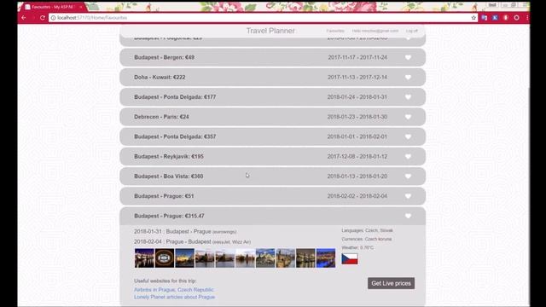The image size is (546, 307).
Task: Open the seventh Prague thumbnail
Action: click(x=265, y=258)
